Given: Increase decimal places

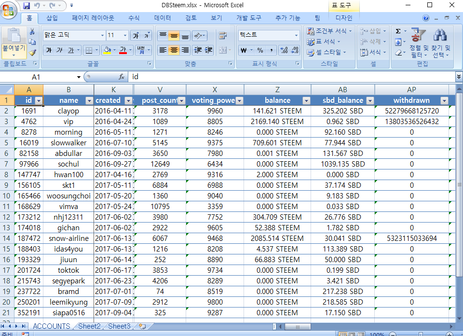Looking at the screenshot, I should [x=284, y=50].
